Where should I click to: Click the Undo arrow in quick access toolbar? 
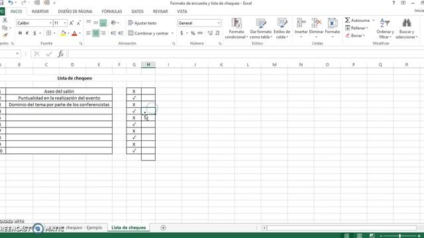tap(11, 3)
